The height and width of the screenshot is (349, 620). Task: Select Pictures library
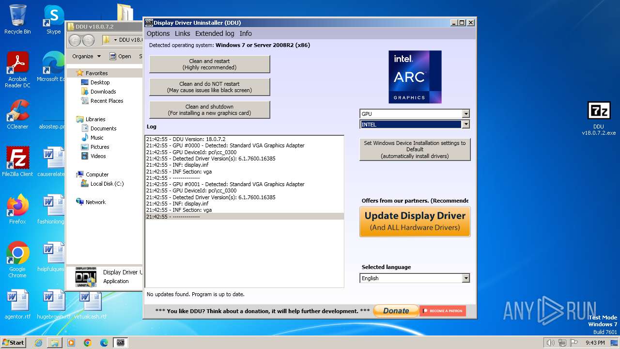[x=99, y=147]
